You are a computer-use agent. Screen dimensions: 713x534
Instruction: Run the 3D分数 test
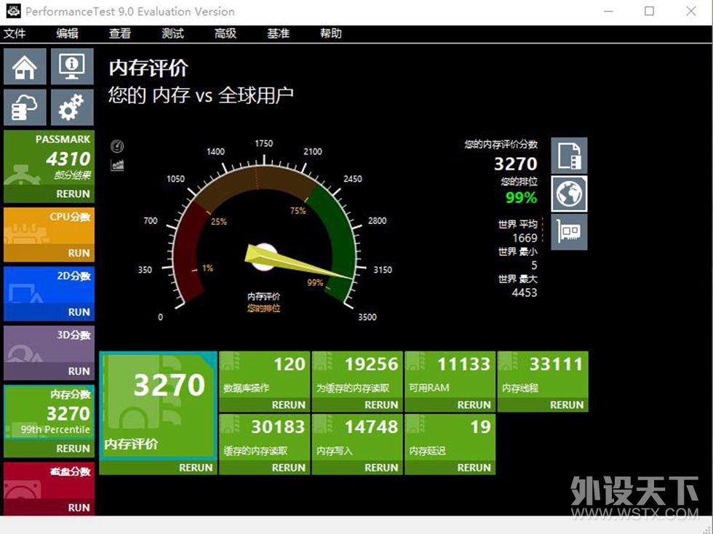pyautogui.click(x=79, y=371)
